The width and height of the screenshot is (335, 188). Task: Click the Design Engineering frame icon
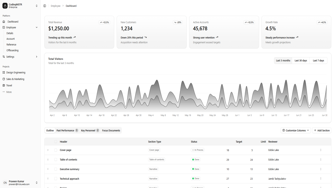point(4,73)
